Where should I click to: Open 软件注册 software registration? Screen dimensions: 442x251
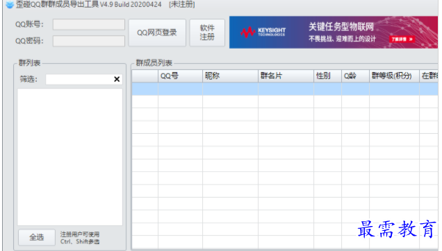(207, 33)
